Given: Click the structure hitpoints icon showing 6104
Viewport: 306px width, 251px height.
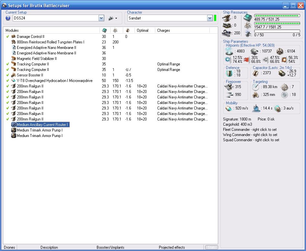Looking at the screenshot, I should point(280,51).
